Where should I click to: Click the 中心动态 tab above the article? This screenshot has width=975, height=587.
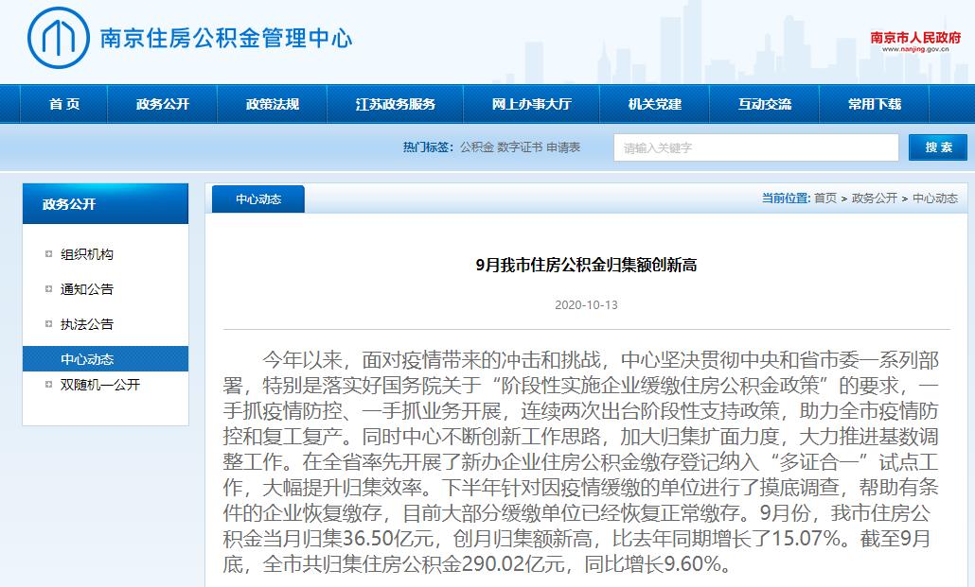click(257, 199)
